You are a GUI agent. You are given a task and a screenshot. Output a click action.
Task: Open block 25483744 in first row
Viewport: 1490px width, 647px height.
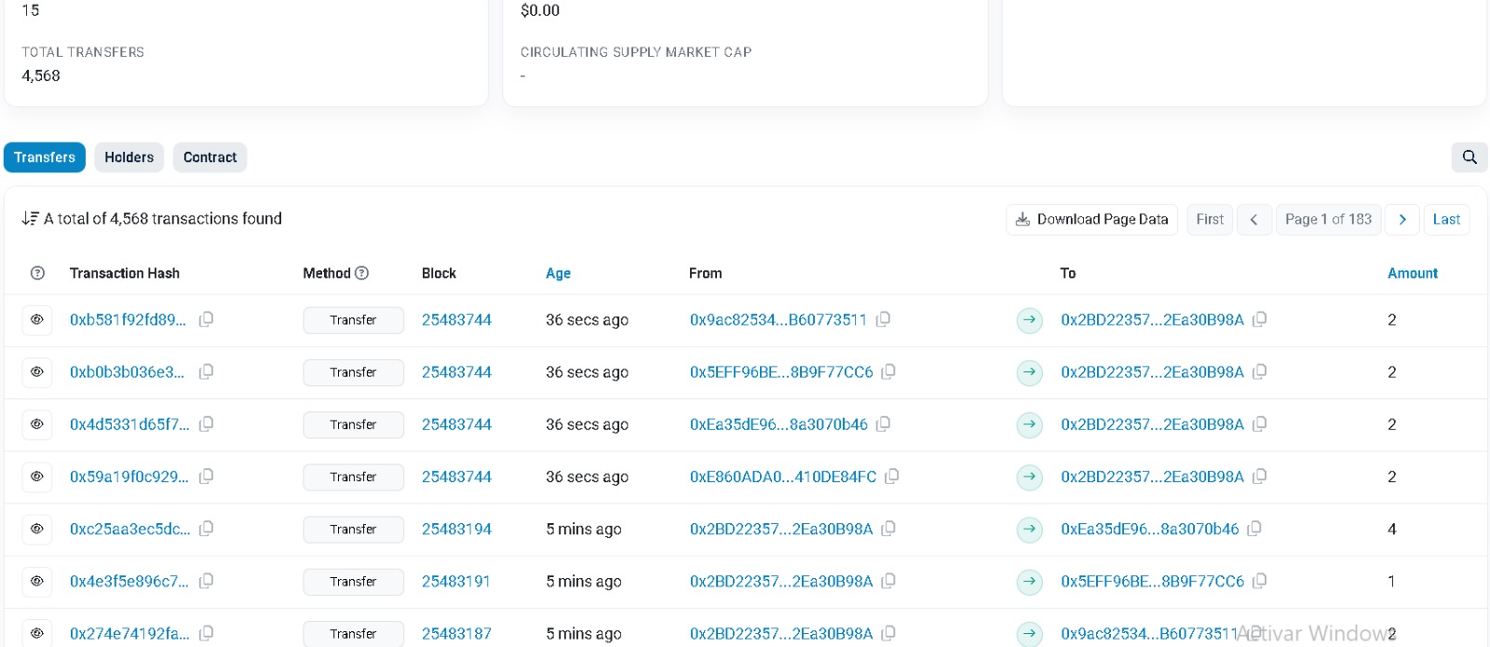coord(456,319)
